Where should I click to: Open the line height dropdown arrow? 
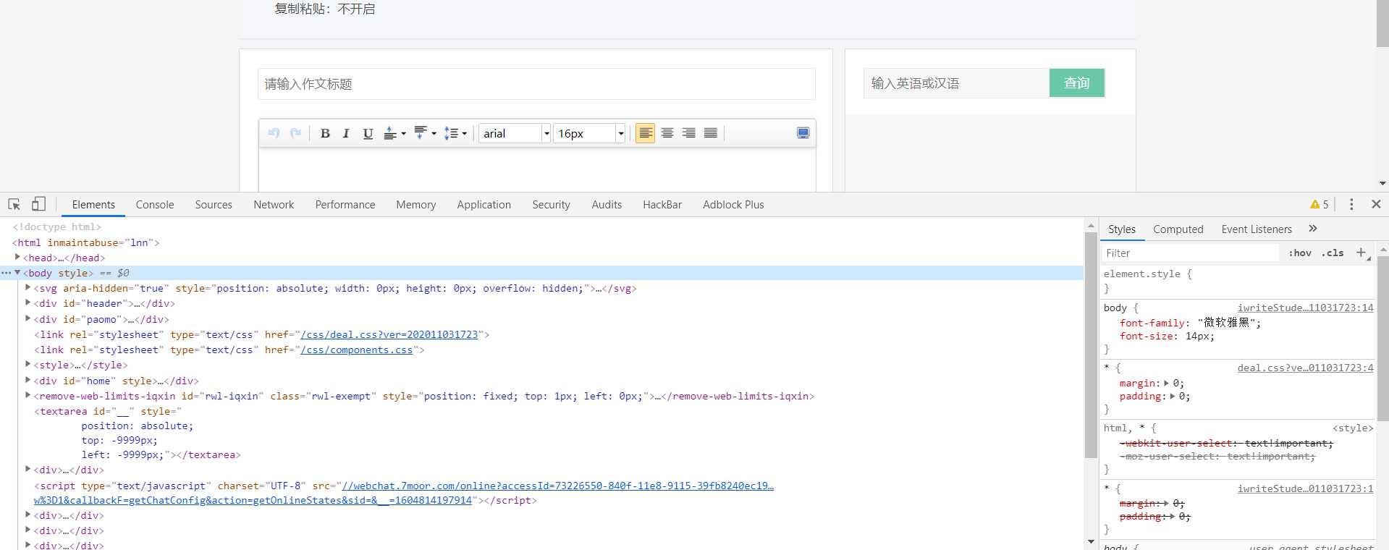(x=465, y=134)
